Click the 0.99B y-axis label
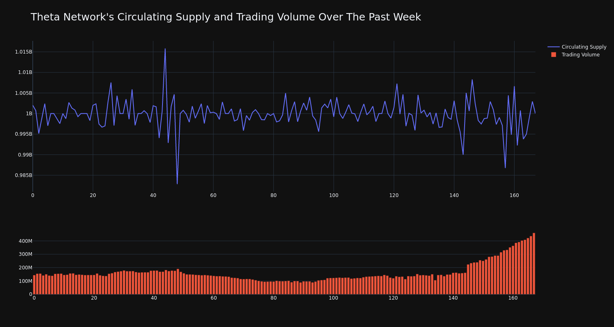 [x=25, y=155]
